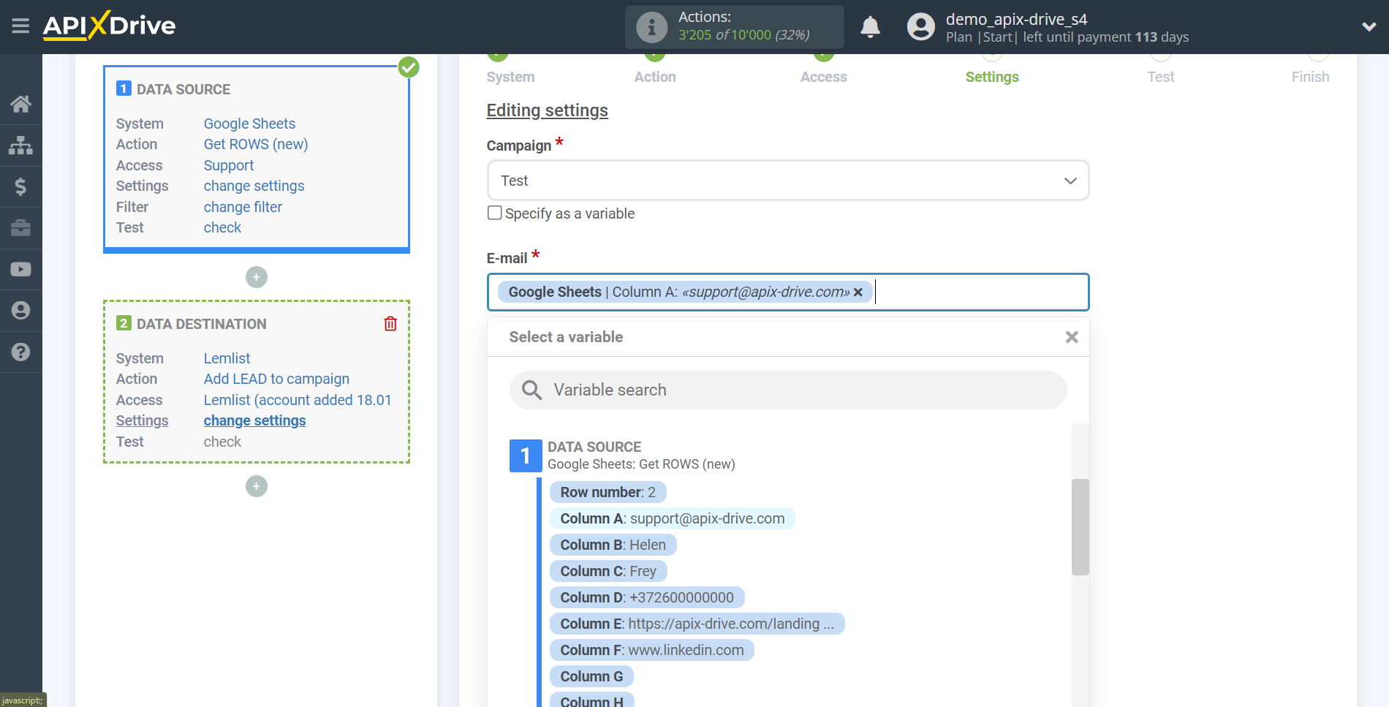The height and width of the screenshot is (707, 1389).
Task: Delete Data Destination with trash icon
Action: click(390, 323)
